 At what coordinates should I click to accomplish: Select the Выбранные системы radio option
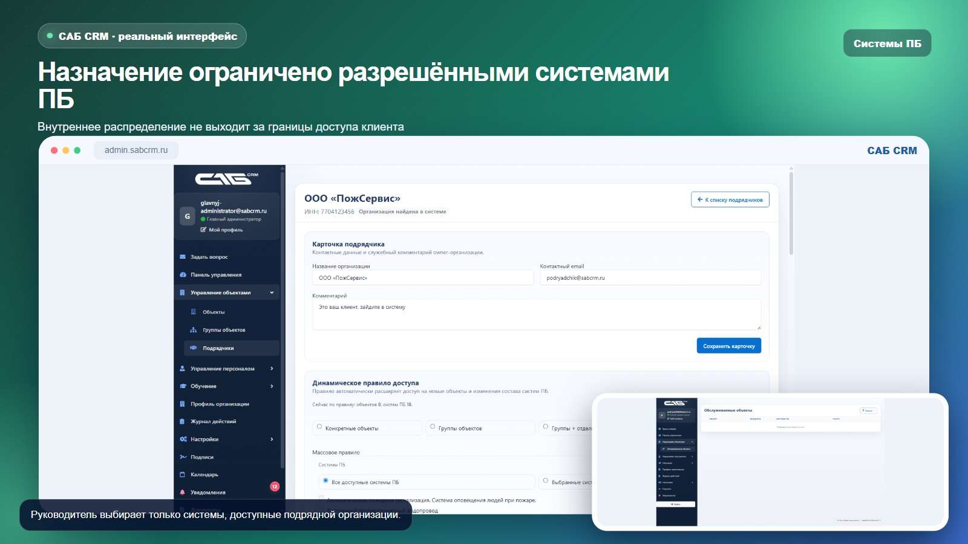click(x=546, y=481)
